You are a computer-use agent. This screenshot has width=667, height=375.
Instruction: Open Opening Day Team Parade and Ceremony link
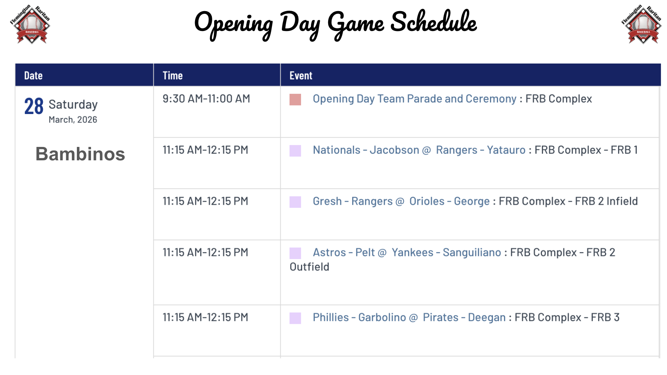click(x=415, y=99)
